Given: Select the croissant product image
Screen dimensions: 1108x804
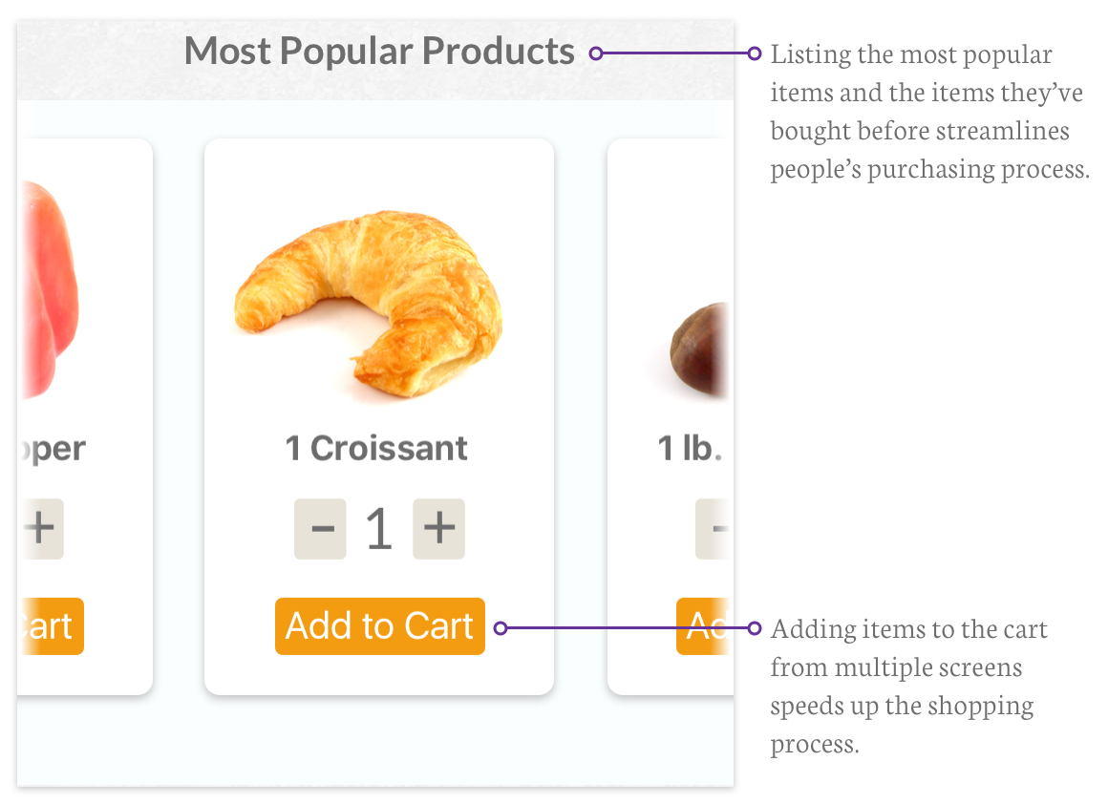Looking at the screenshot, I should pos(369,296).
